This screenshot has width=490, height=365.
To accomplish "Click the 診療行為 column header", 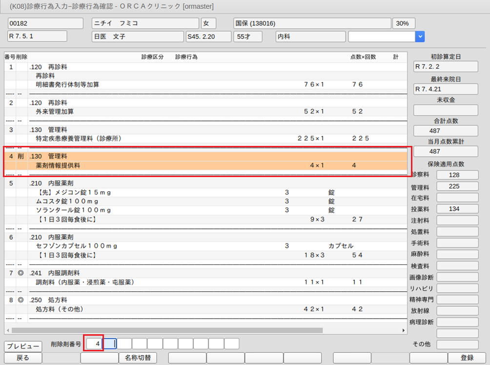I will click(186, 57).
